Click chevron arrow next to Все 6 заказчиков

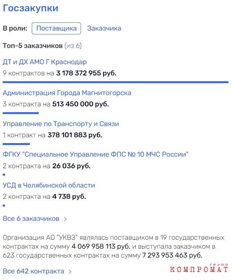click(65, 219)
